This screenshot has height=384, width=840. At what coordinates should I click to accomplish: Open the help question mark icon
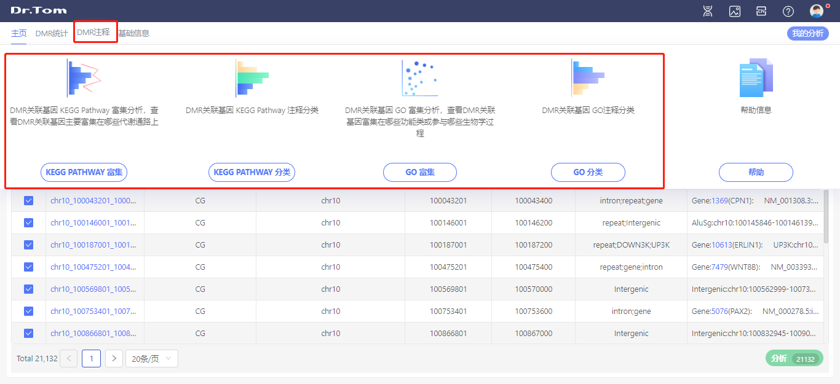[x=788, y=11]
